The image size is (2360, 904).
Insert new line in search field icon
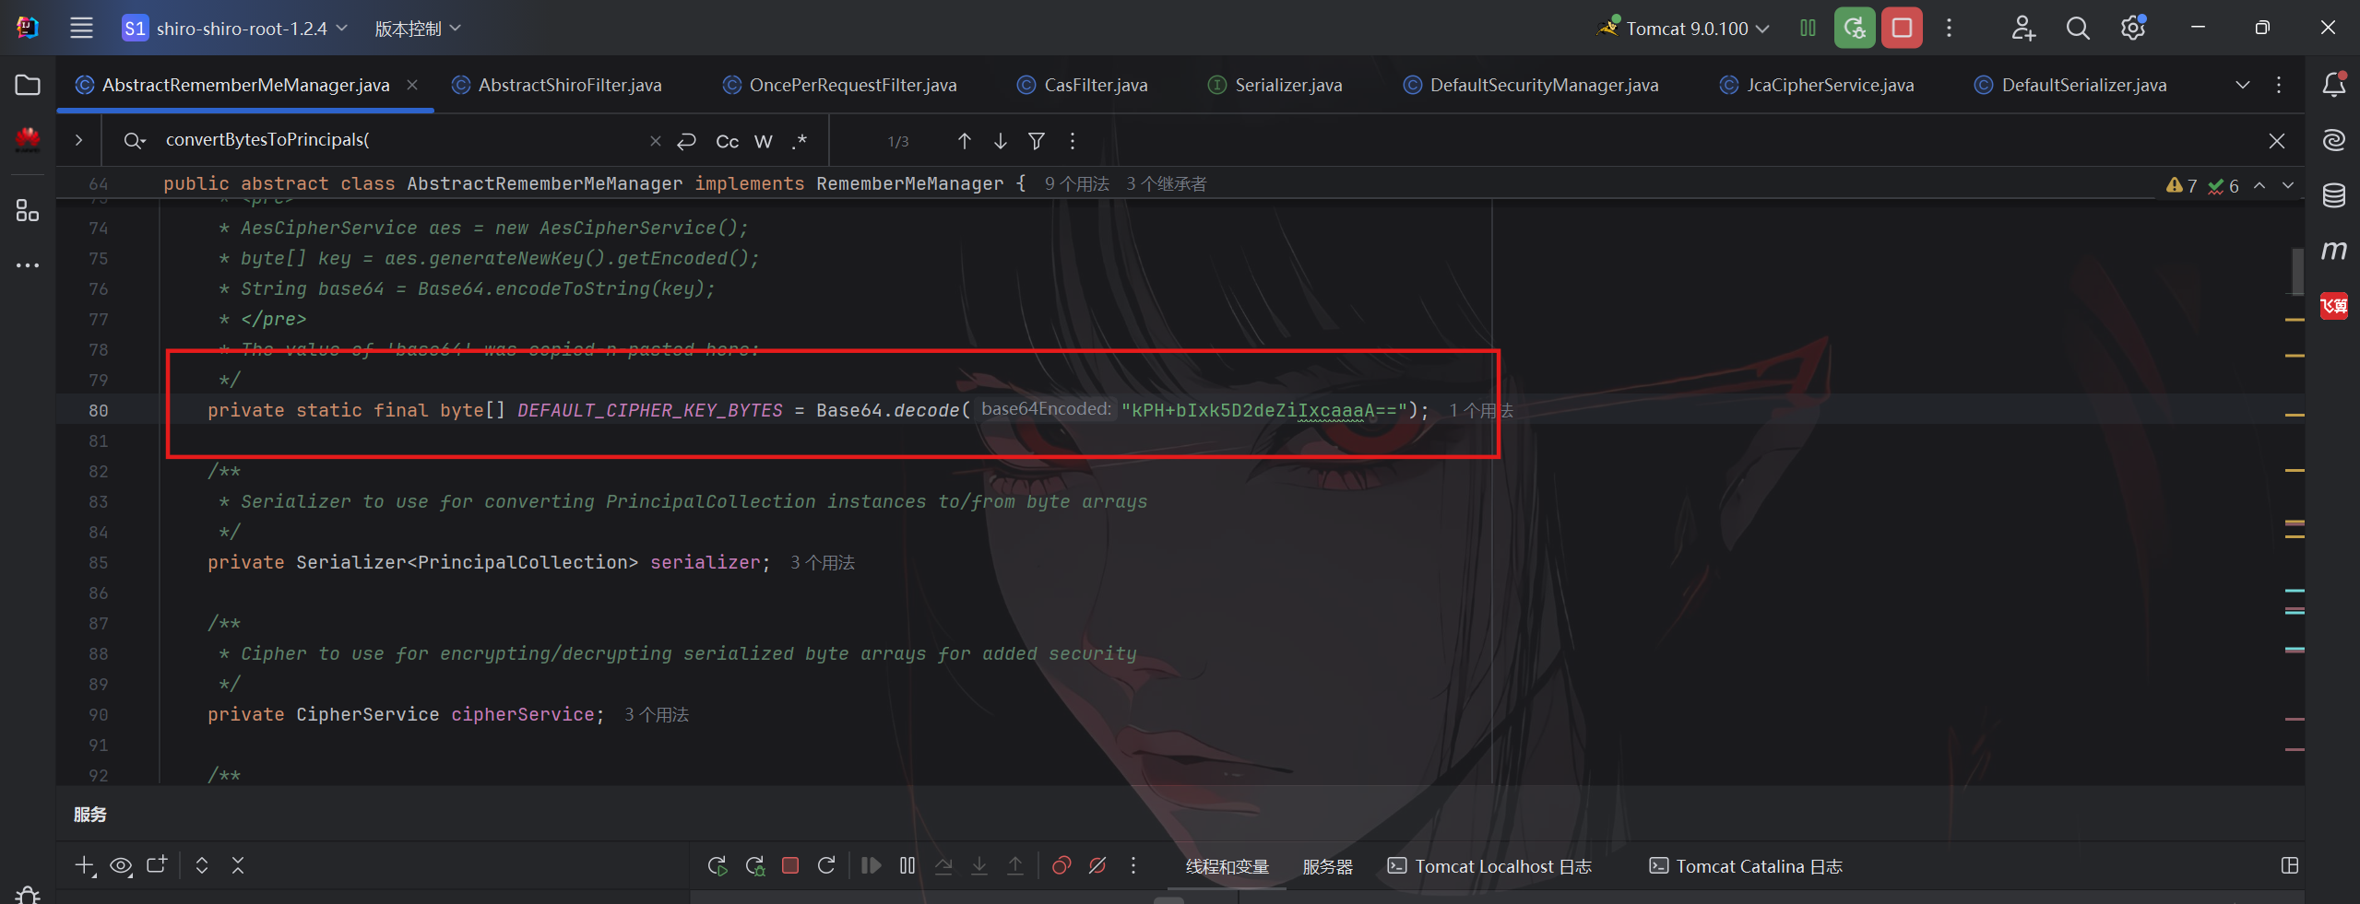pyautogui.click(x=686, y=141)
